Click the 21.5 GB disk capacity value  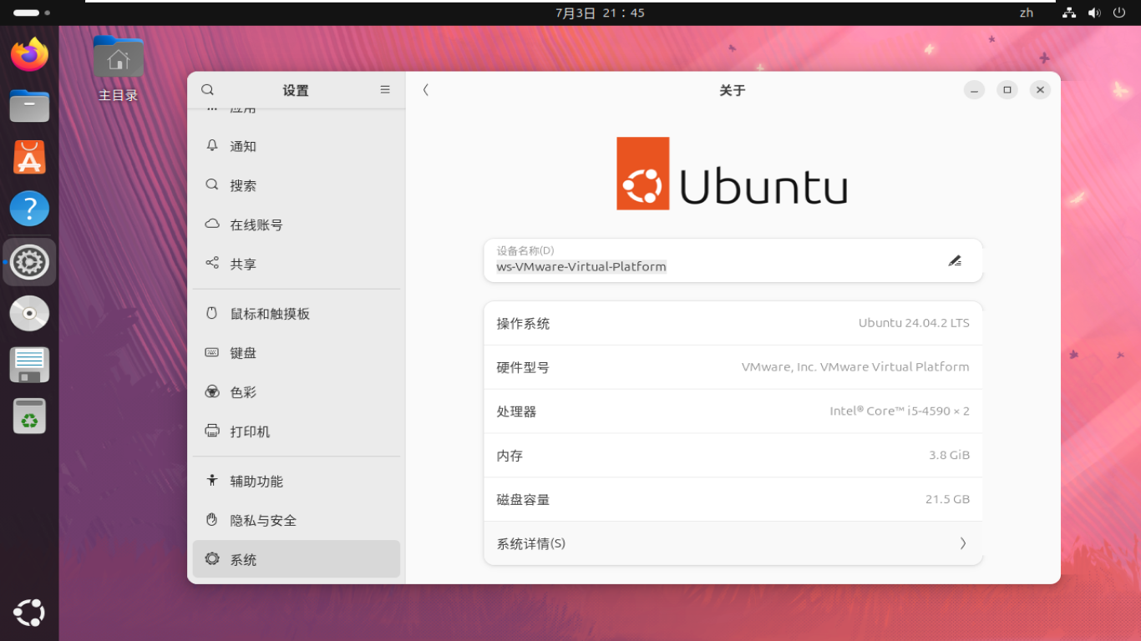click(x=947, y=499)
